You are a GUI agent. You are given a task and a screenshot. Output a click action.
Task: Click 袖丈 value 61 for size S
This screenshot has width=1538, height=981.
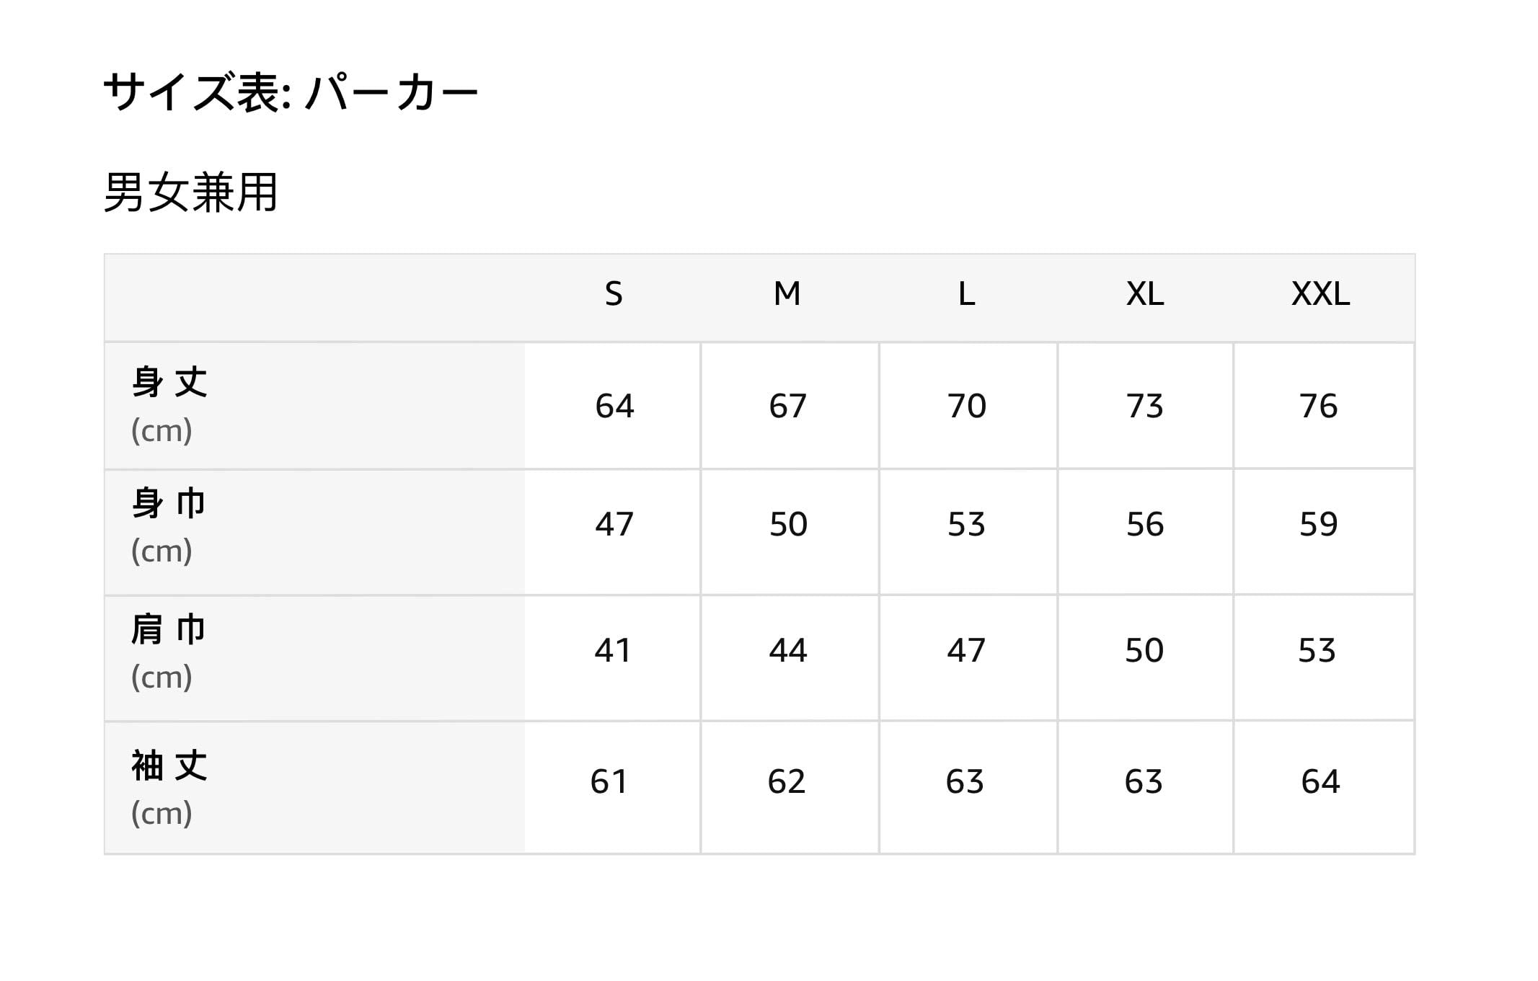[609, 781]
